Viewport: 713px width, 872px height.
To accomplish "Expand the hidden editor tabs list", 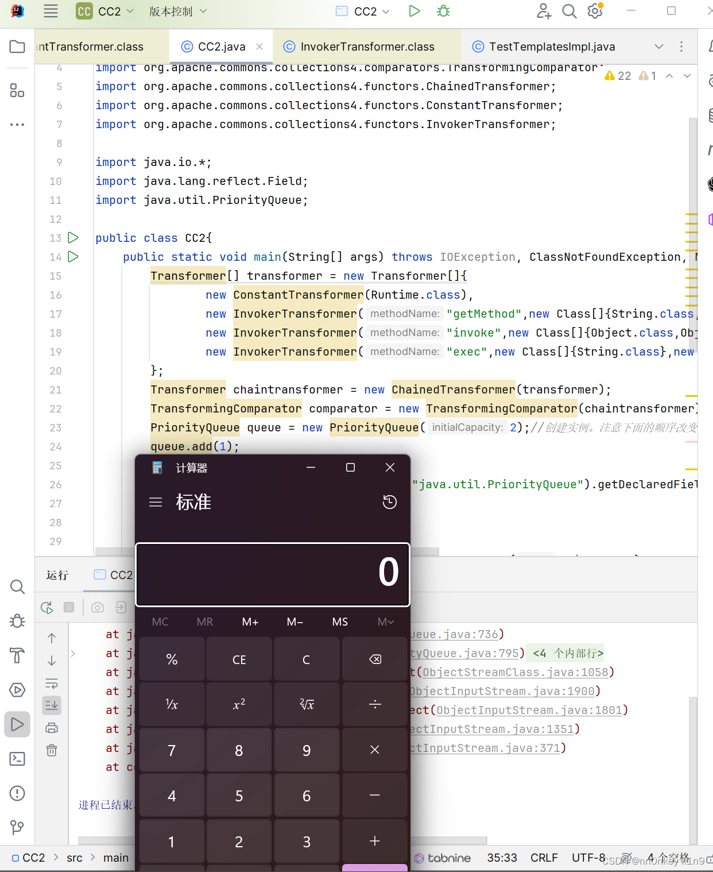I will click(x=659, y=47).
